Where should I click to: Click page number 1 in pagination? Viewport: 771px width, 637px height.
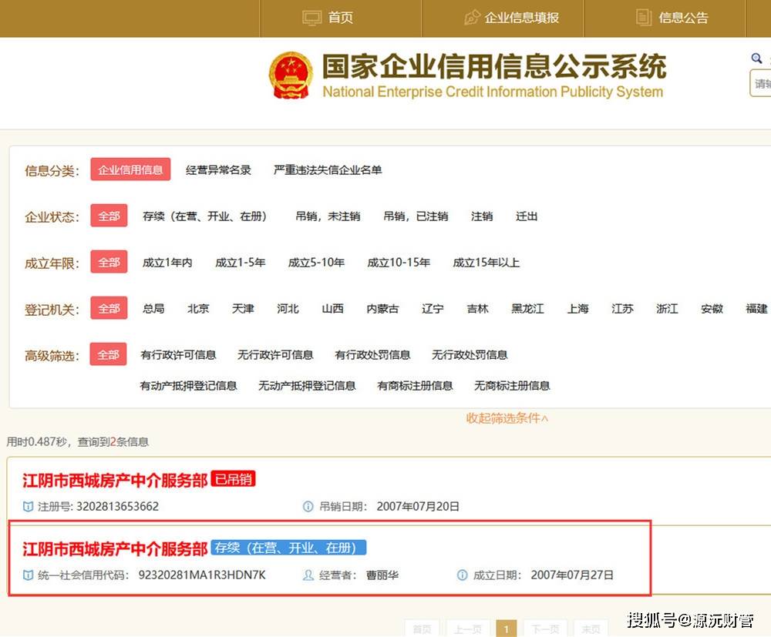click(506, 629)
